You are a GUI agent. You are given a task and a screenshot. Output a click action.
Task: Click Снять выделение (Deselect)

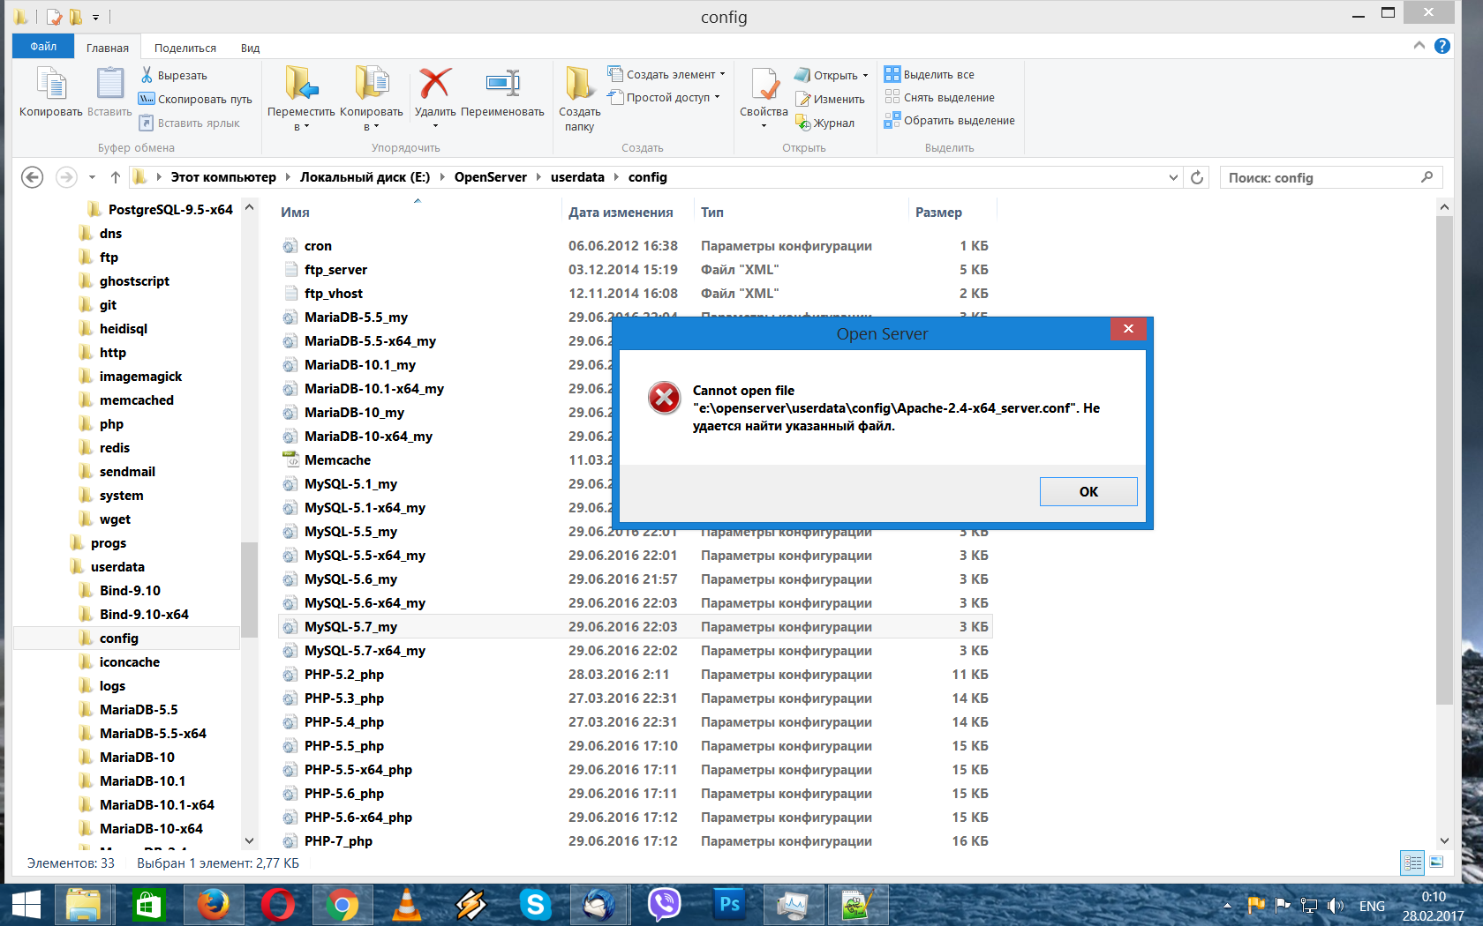click(939, 97)
